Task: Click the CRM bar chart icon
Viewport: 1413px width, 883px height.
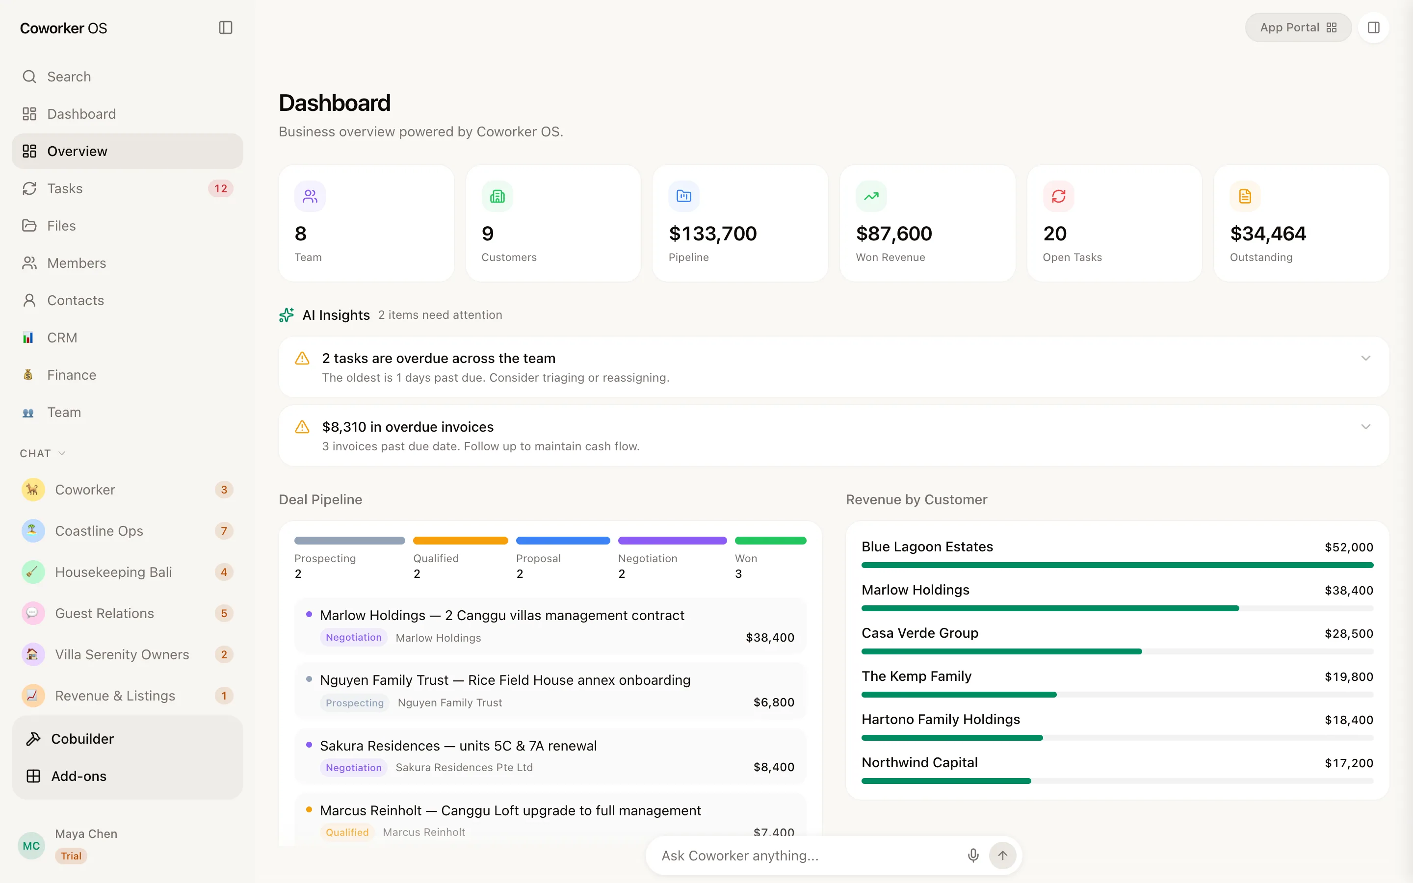Action: click(x=28, y=338)
